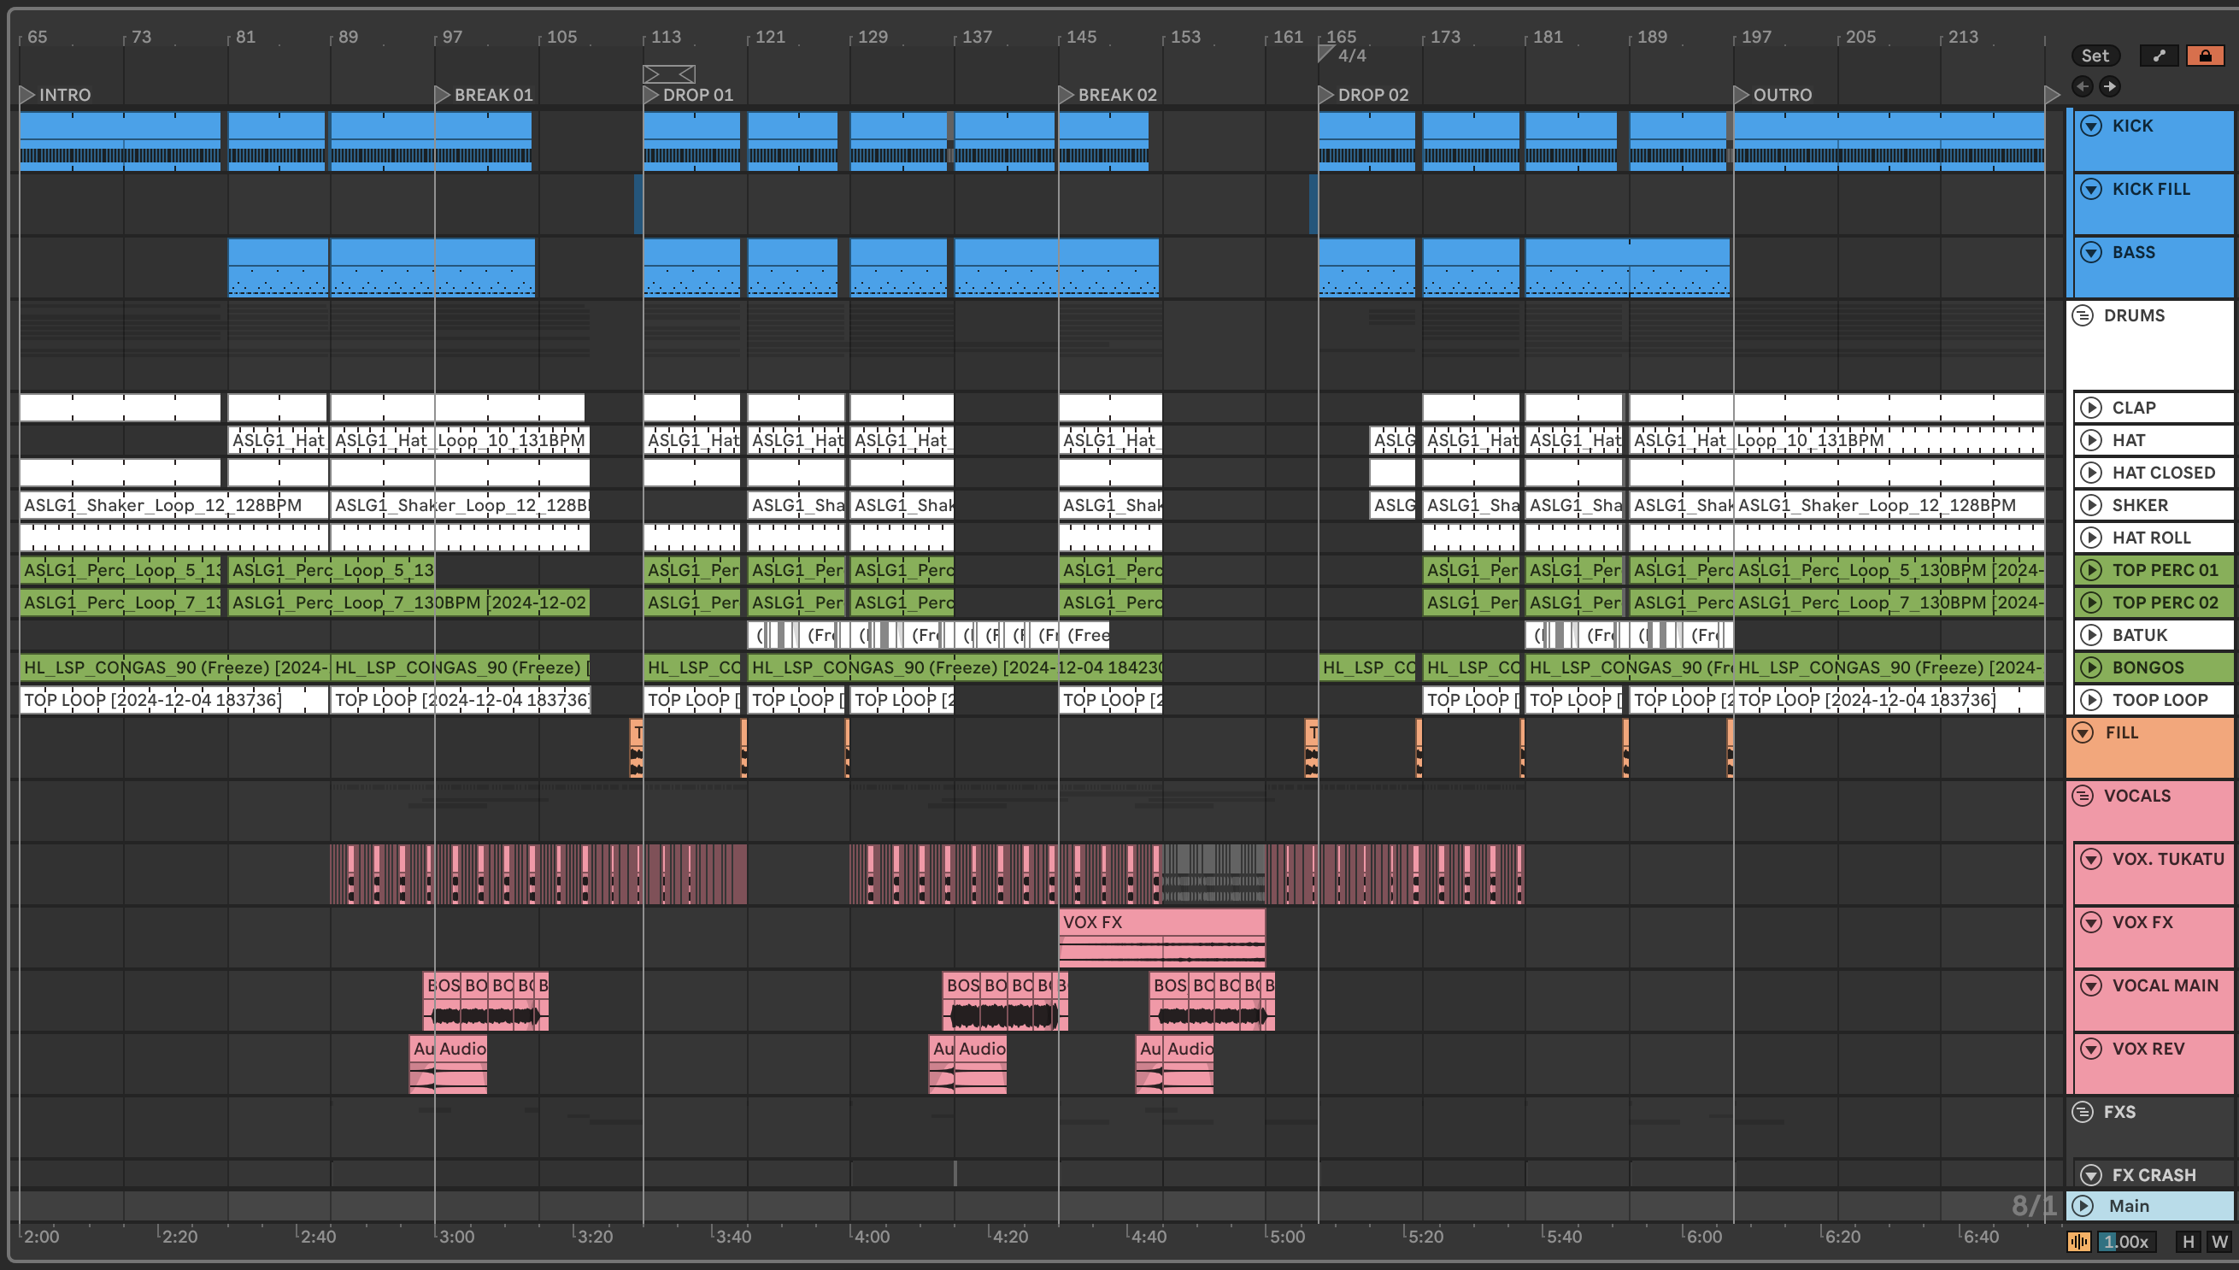The image size is (2239, 1270).
Task: Jump to next locator arrow
Action: (2109, 86)
